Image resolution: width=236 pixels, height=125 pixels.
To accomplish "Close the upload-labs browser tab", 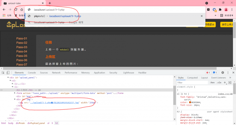I will pos(43,3).
